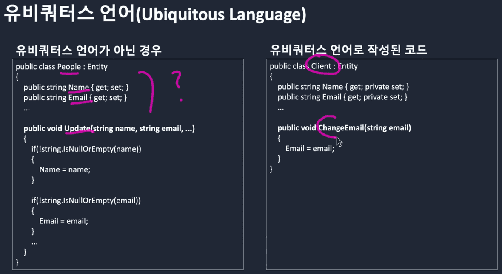Click 'Email = email;' inside ChangeEmail method
The image size is (502, 274).
310,149
